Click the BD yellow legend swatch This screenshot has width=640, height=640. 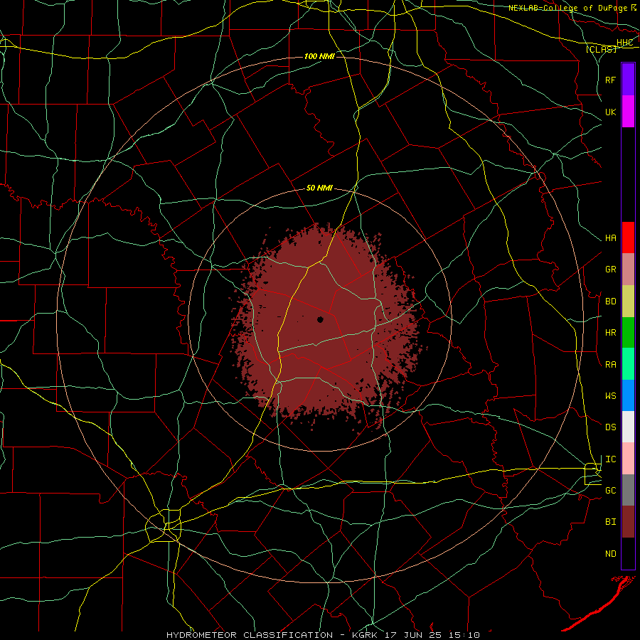pos(628,302)
